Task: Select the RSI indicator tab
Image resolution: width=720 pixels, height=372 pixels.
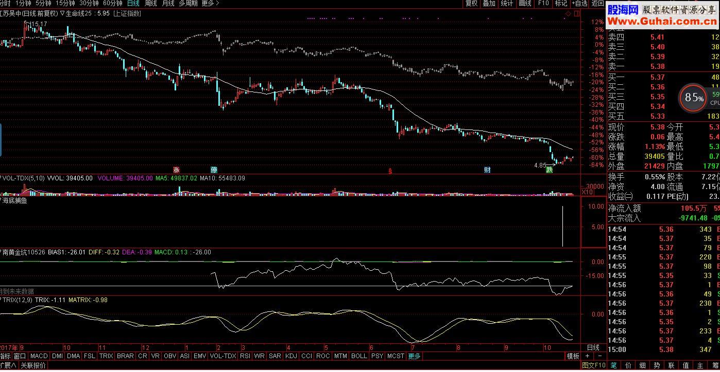Action: click(x=245, y=356)
